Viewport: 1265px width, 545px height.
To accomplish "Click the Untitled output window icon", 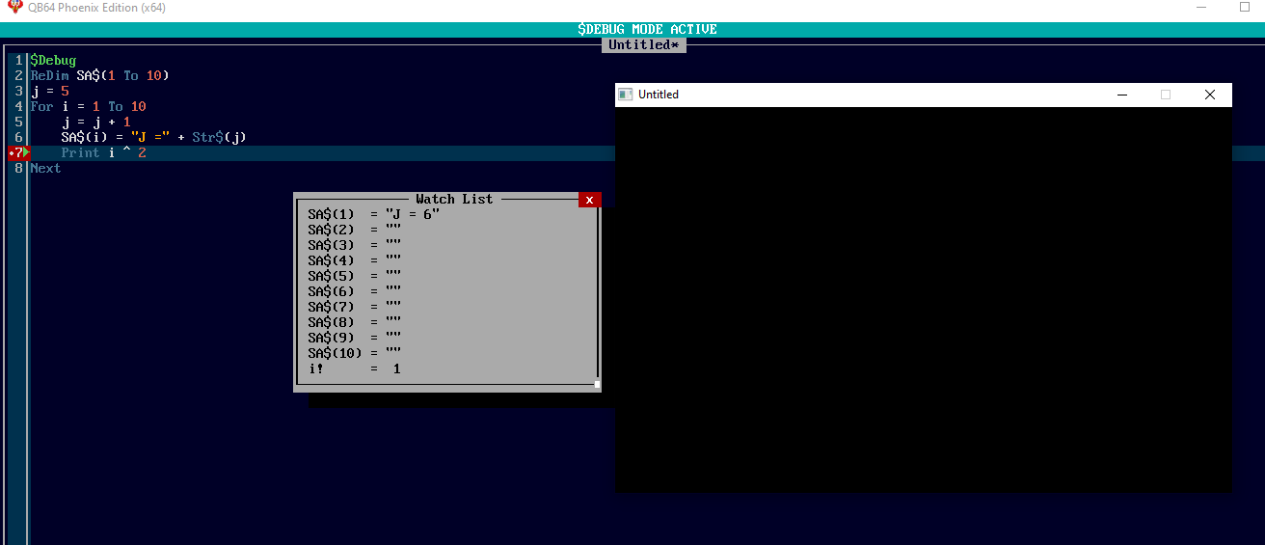I will 625,95.
